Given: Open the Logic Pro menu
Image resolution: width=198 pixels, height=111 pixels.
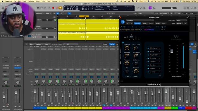Looking at the screenshot, I should pos(9,1).
